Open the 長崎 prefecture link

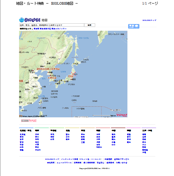point(144,139)
